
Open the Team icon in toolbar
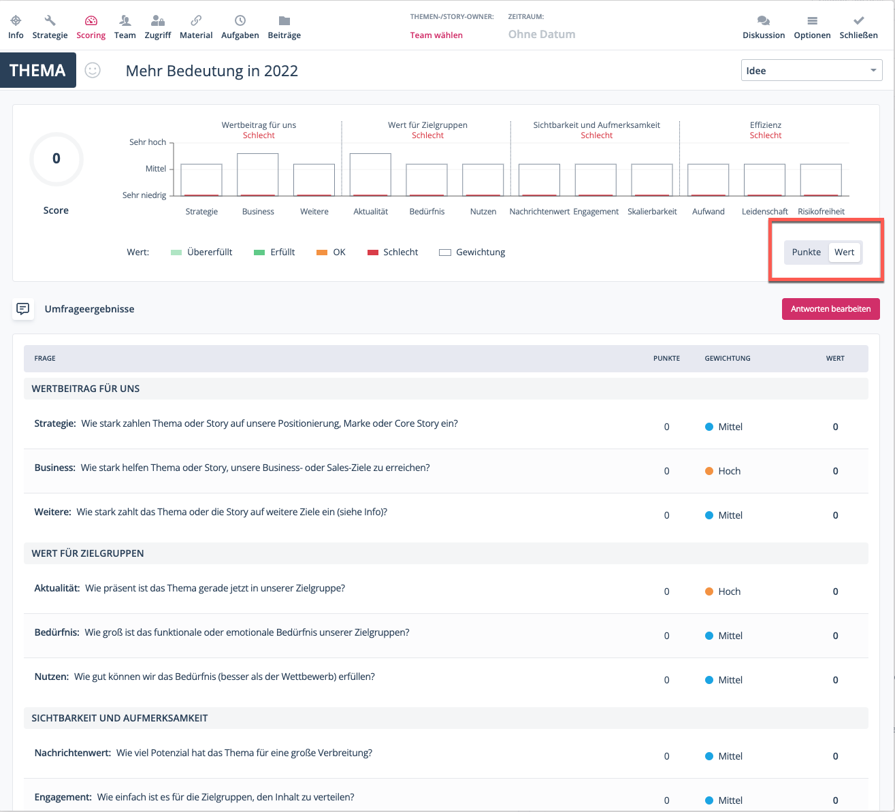tap(125, 21)
